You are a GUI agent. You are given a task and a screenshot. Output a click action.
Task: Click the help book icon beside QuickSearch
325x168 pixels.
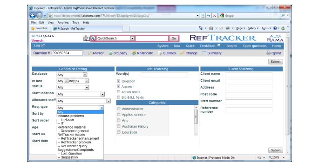[x=87, y=38]
